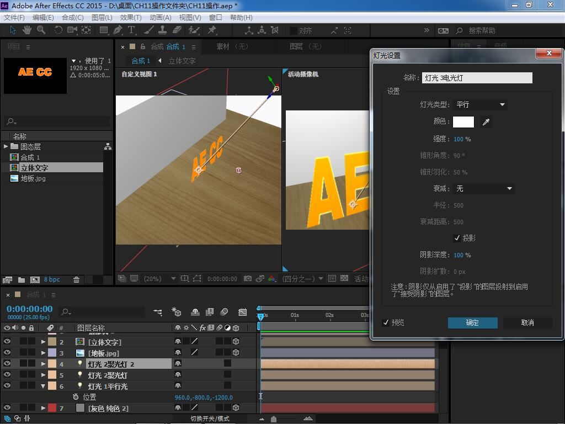Viewport: 565px width, 424px height.
Task: Hide the 灯光 1平行光 layer
Action: (7, 385)
